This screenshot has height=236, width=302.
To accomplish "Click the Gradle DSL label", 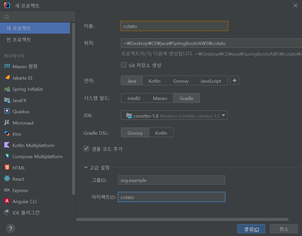I will (x=96, y=133).
